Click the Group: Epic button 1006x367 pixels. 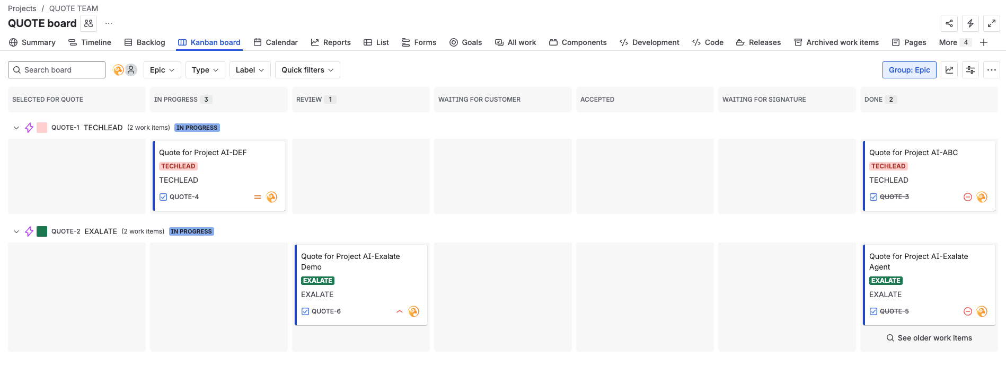point(910,70)
